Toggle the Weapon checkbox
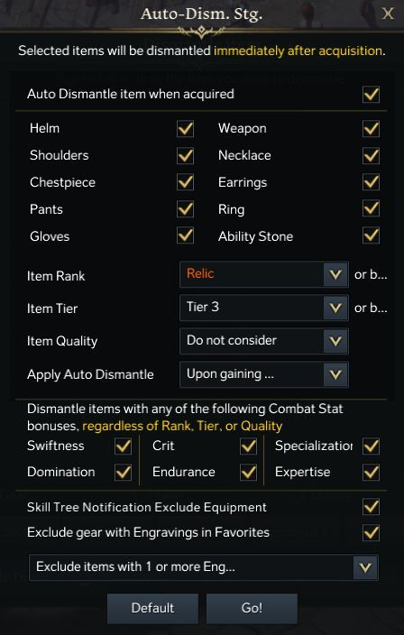 point(372,129)
